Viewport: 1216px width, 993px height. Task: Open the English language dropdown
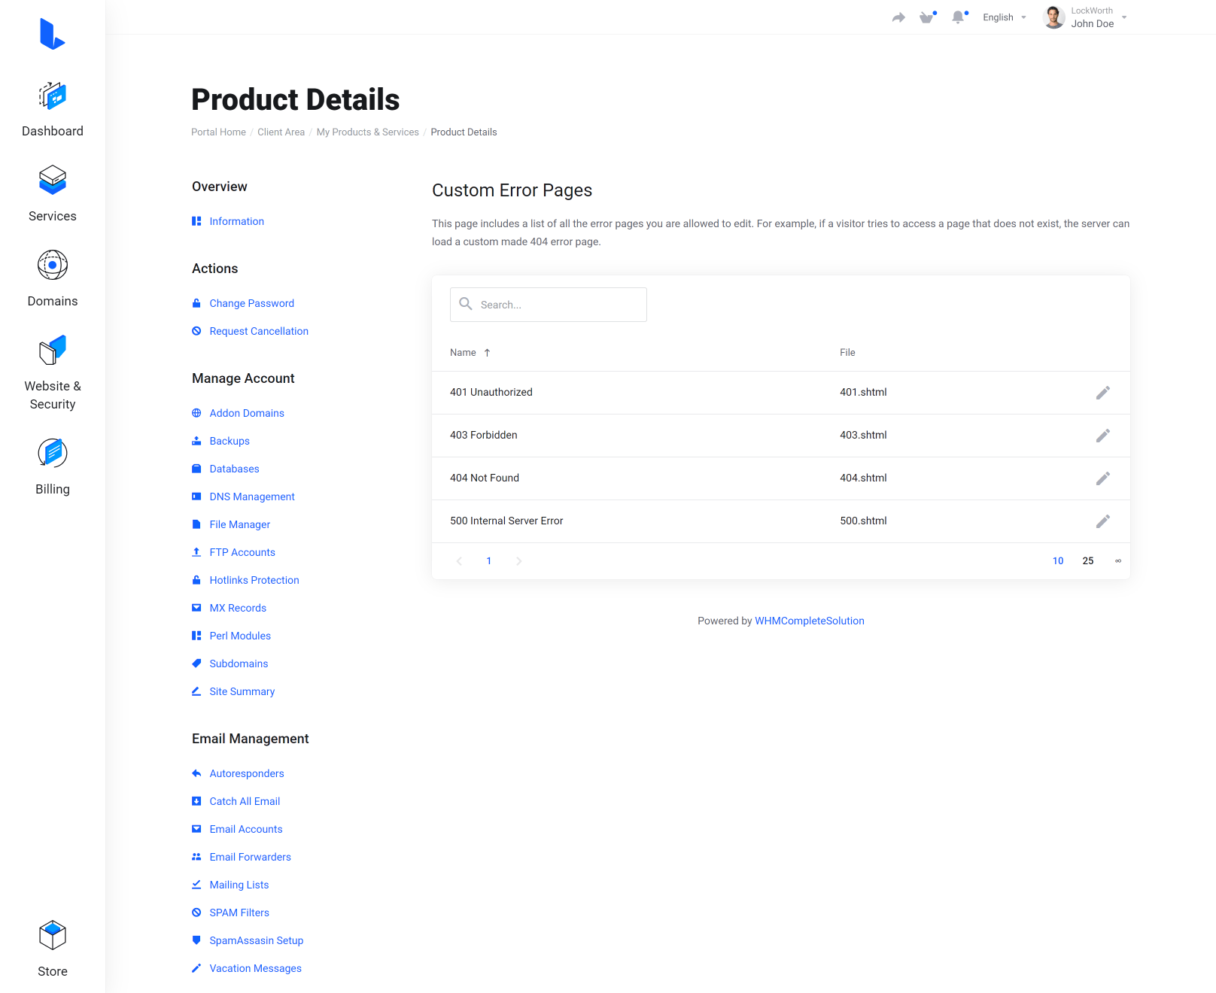click(x=1005, y=17)
